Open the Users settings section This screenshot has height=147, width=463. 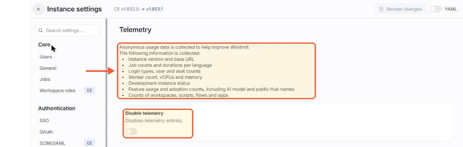click(x=46, y=57)
